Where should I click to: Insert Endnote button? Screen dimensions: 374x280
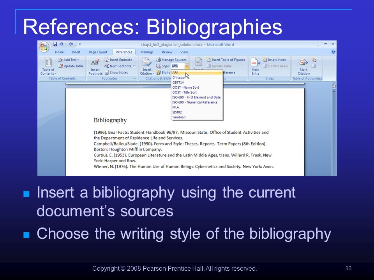[x=118, y=60]
